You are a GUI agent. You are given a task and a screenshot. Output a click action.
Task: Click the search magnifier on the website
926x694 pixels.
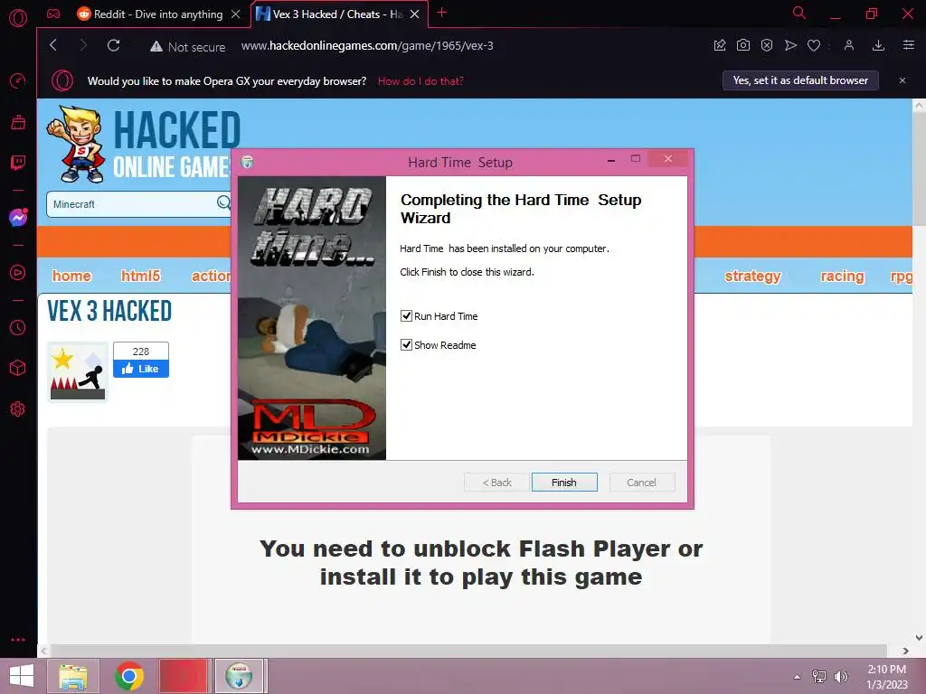(223, 203)
